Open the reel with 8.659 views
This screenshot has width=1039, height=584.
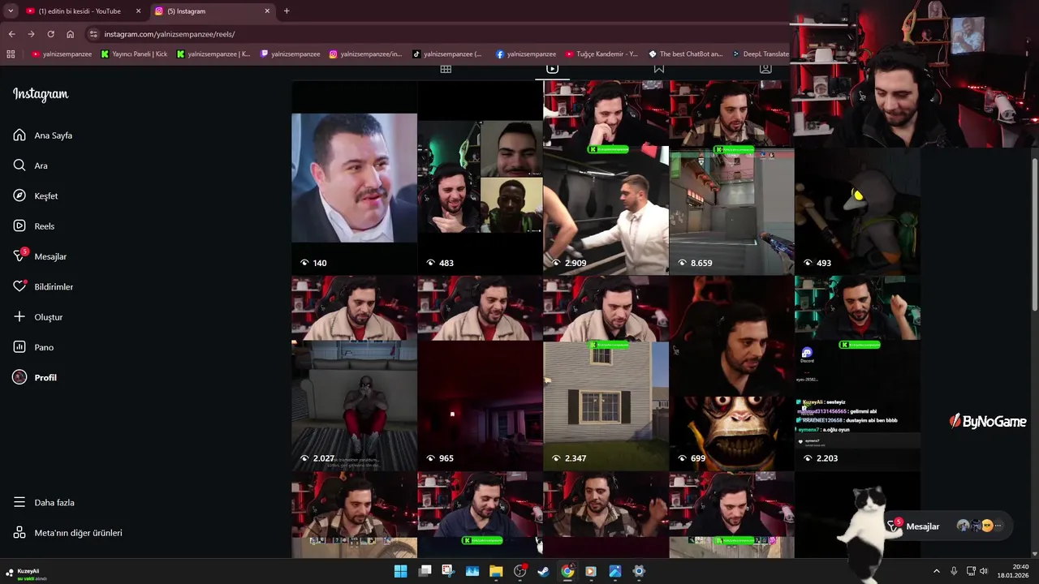click(731, 178)
